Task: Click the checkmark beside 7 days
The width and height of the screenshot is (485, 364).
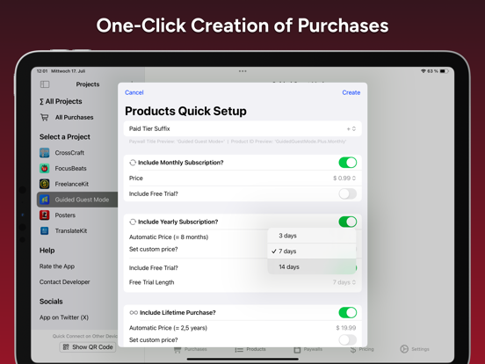Action: (274, 251)
